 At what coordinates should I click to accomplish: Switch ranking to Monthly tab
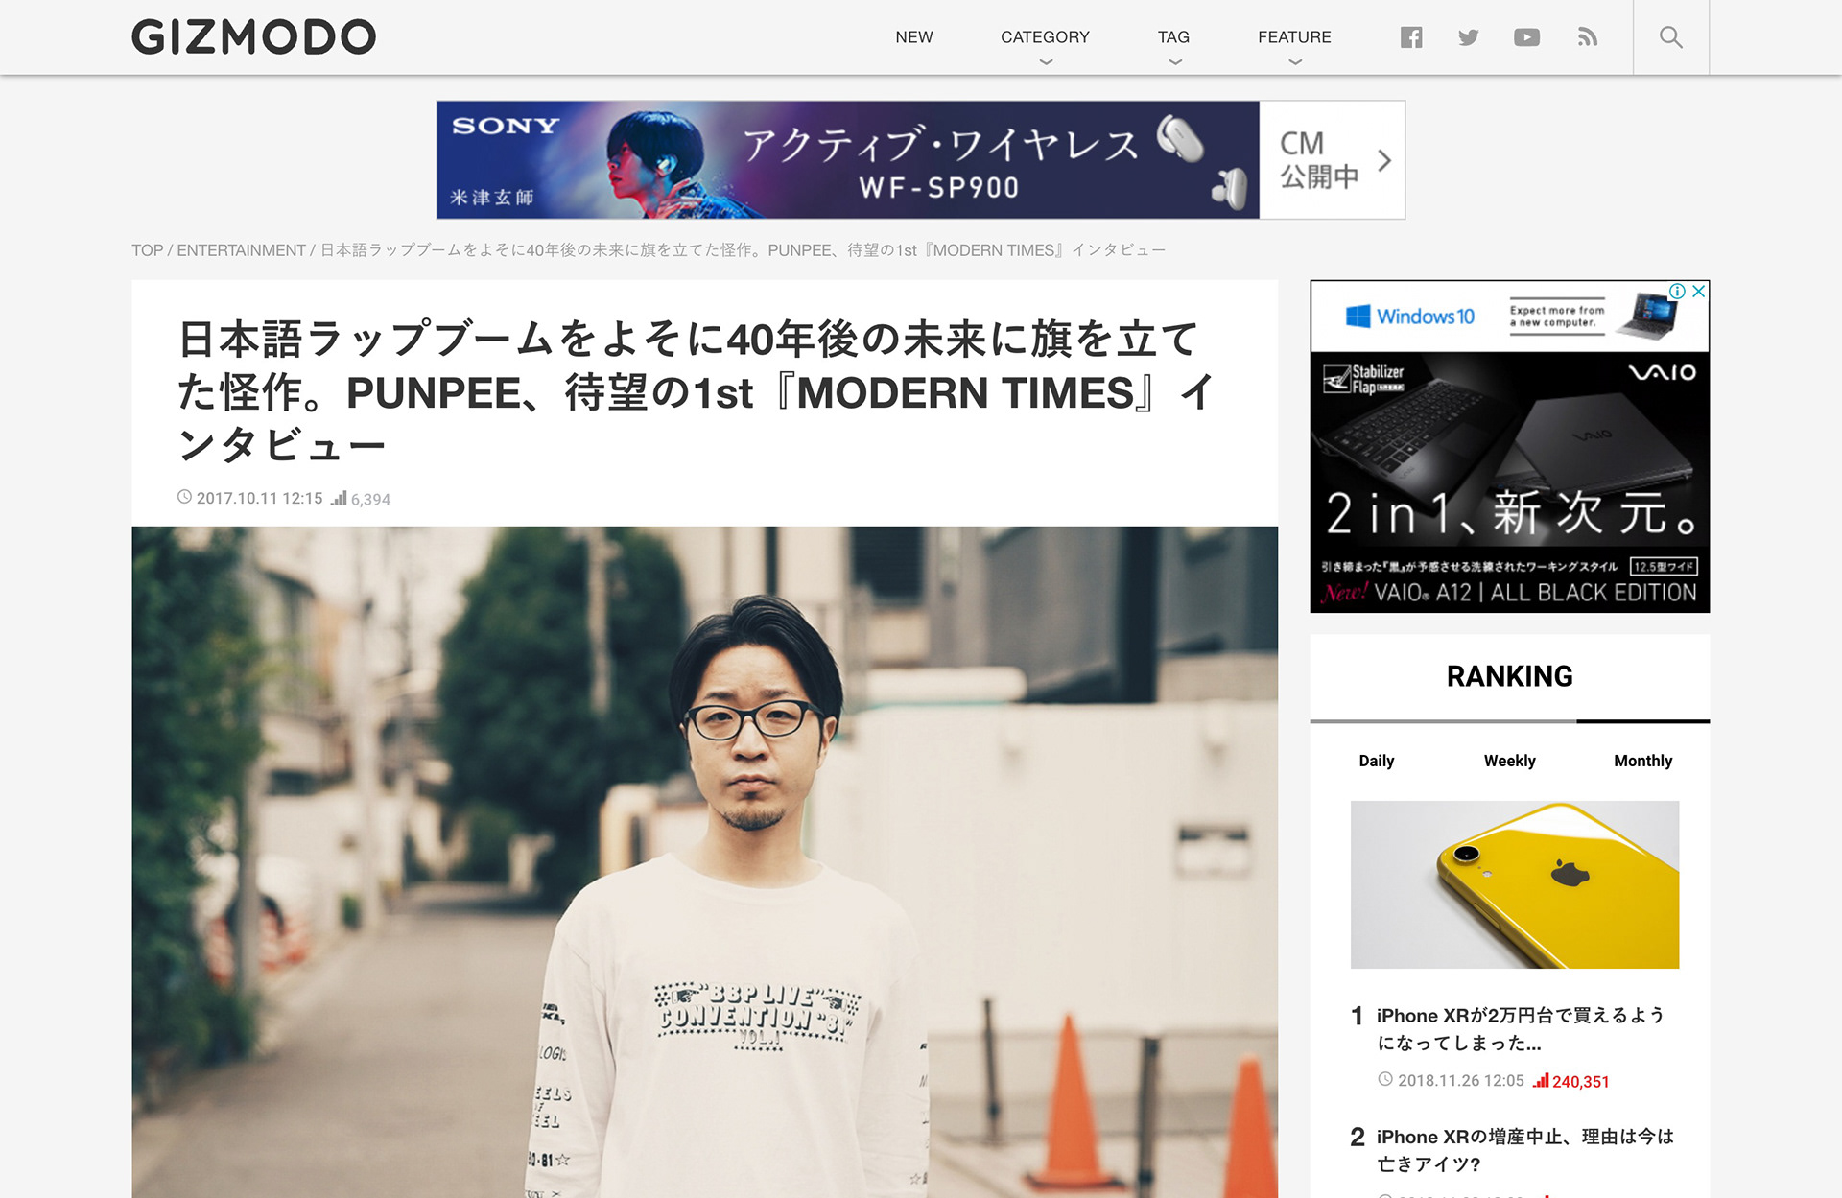(x=1642, y=761)
